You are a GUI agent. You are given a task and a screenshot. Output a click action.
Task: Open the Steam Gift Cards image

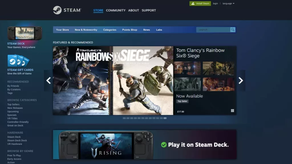(19, 61)
